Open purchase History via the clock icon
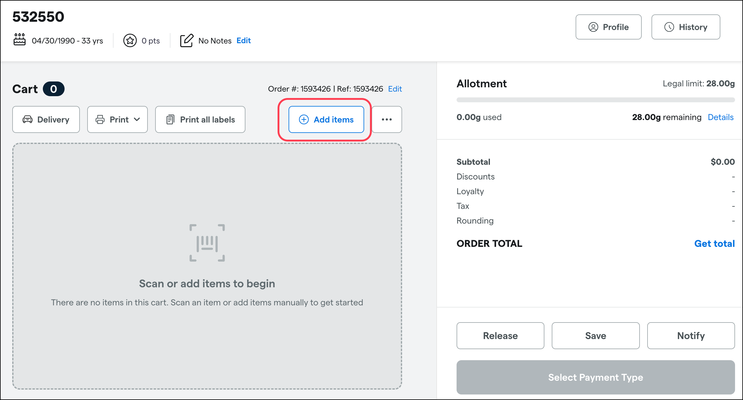 click(669, 27)
